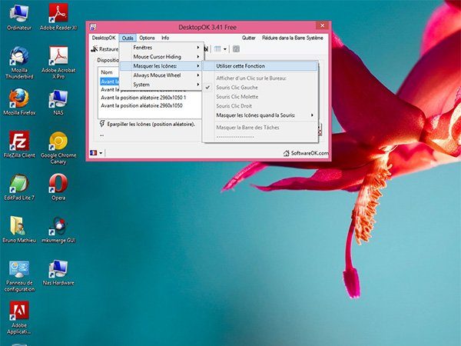Open the SoftwareOK.com link
The image size is (461, 346).
[306, 153]
